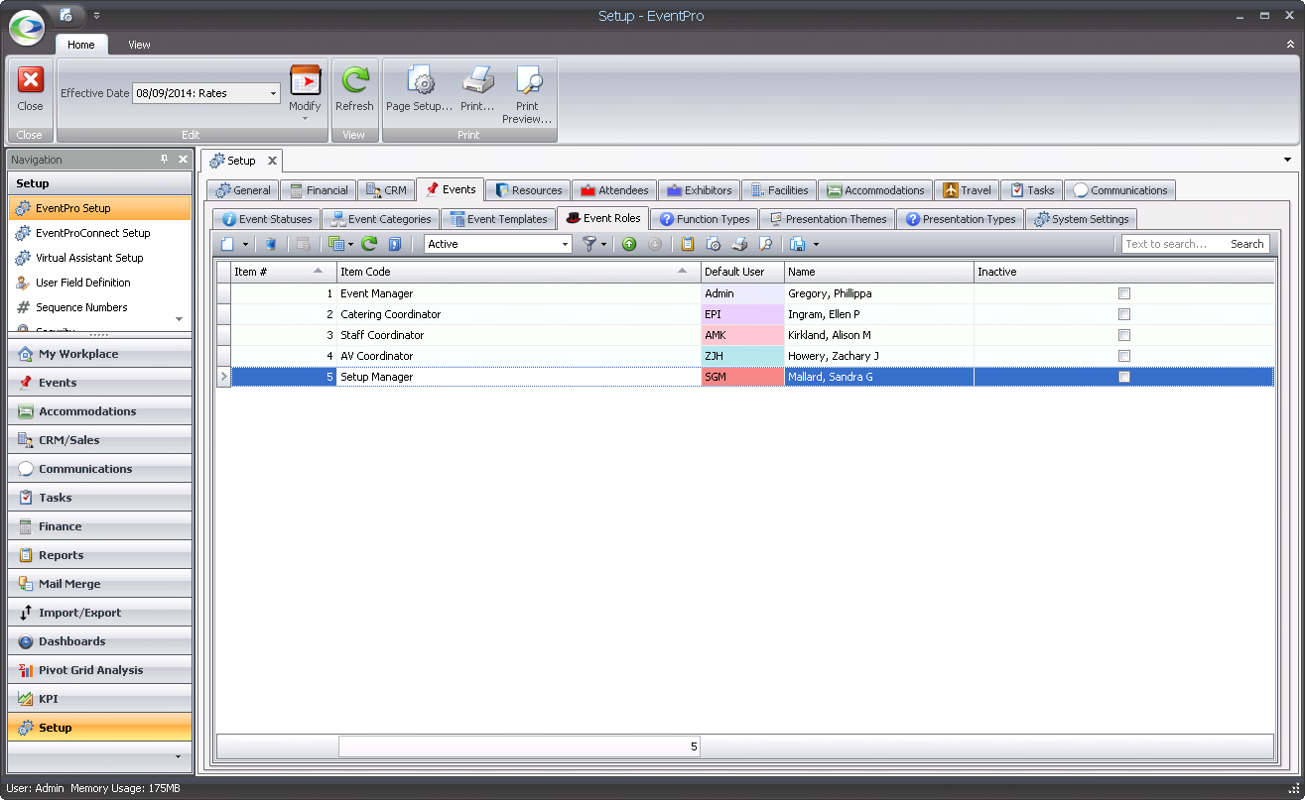Viewport: 1305px width, 800px height.
Task: Open the System Settings sub-tab
Action: 1081,219
